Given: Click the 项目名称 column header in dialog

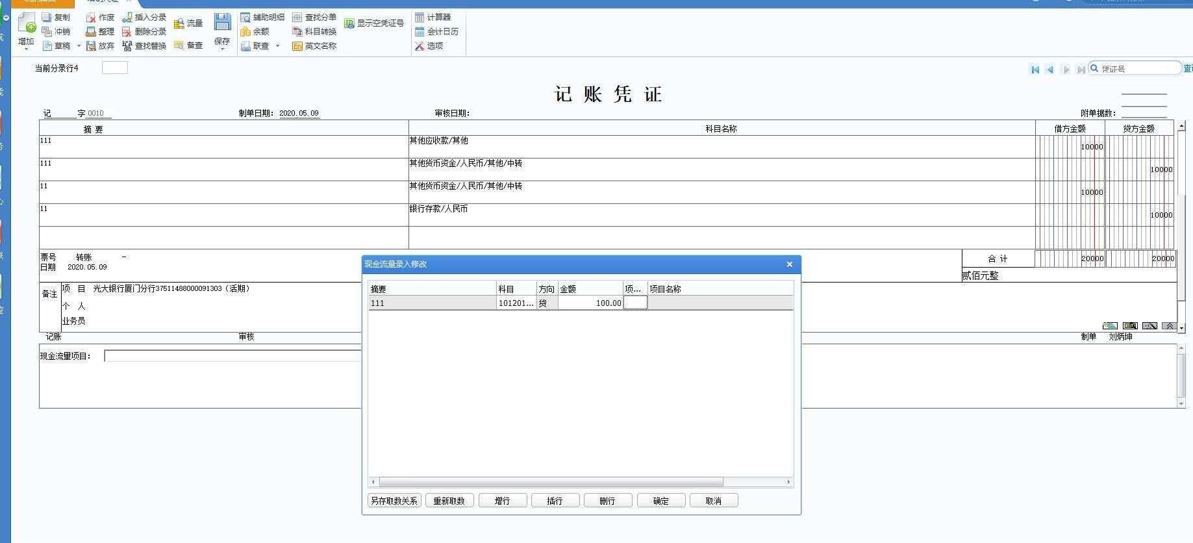Looking at the screenshot, I should pyautogui.click(x=720, y=289).
